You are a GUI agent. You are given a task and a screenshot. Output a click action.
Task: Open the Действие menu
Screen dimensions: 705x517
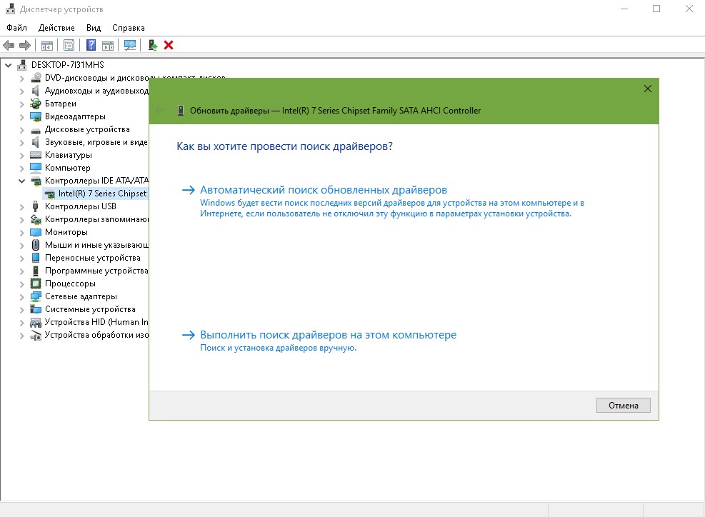pos(56,28)
